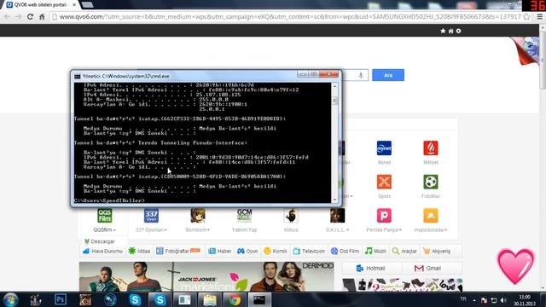This screenshot has height=307, width=546.
Task: Reload the qvo6 page
Action: (x=30, y=16)
